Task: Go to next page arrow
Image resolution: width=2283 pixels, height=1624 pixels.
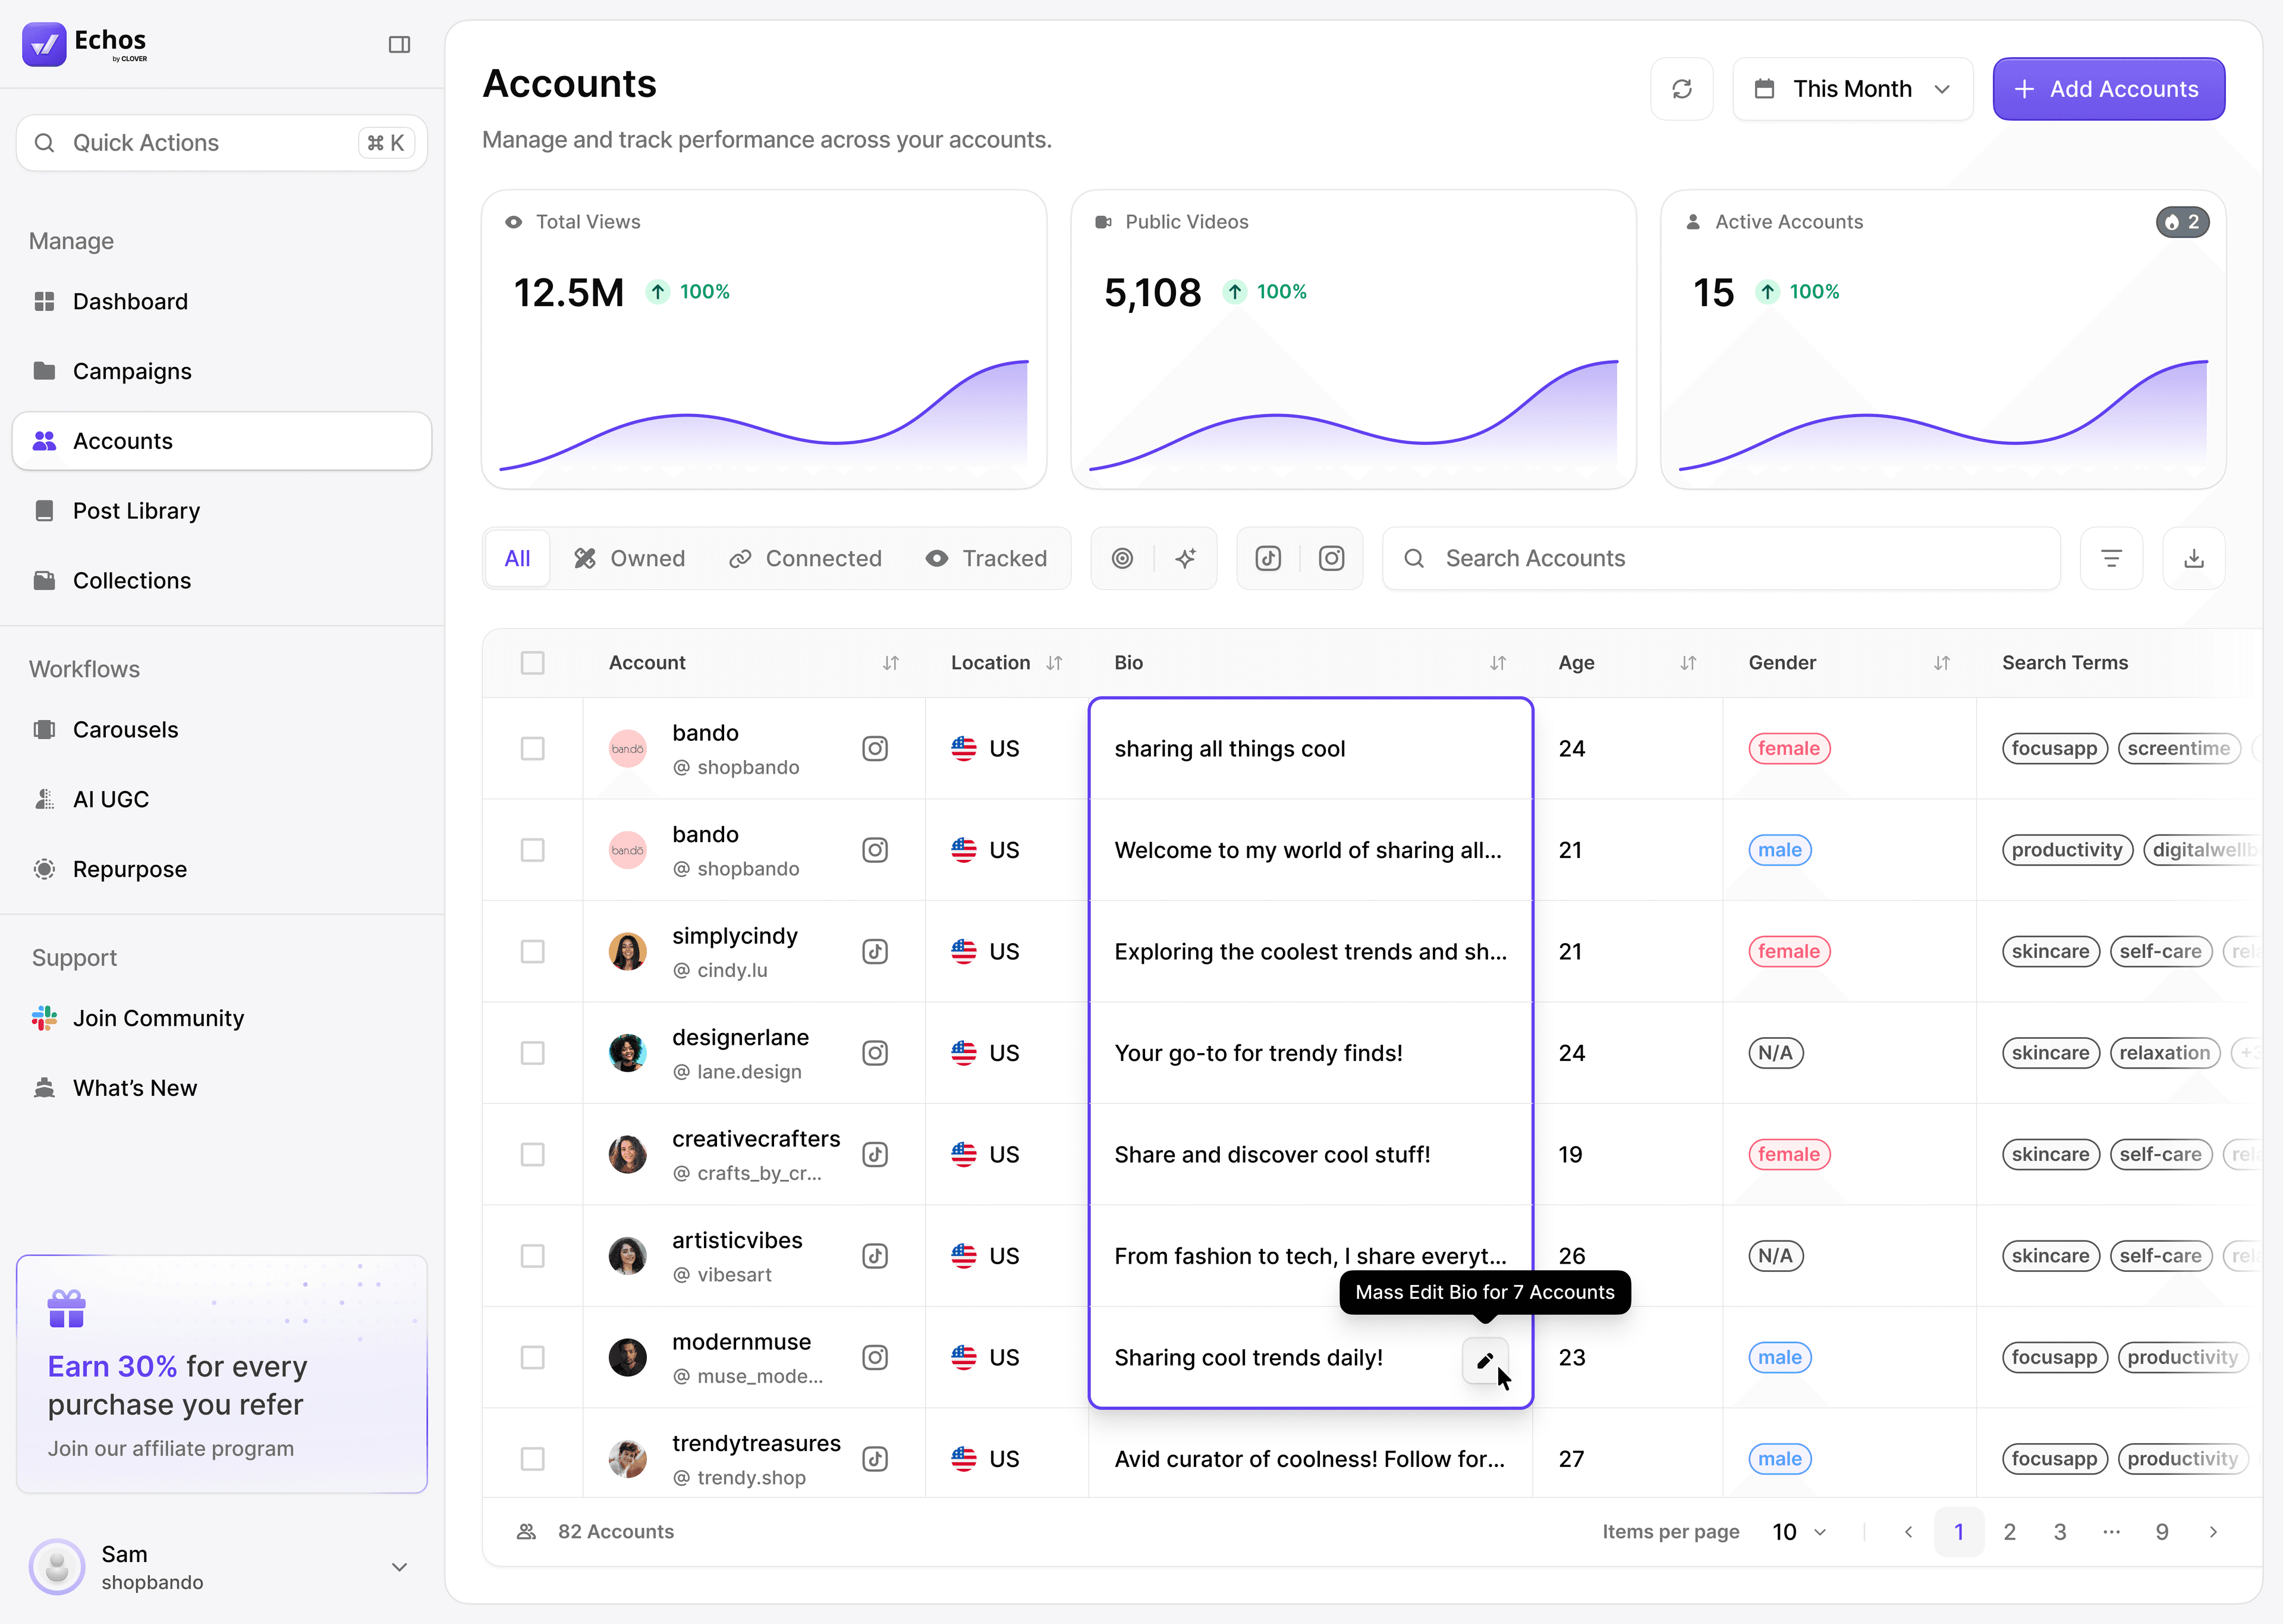Action: (2213, 1532)
